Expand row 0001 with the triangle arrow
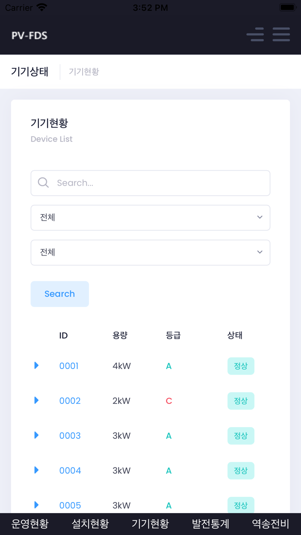The width and height of the screenshot is (301, 535). (x=37, y=366)
